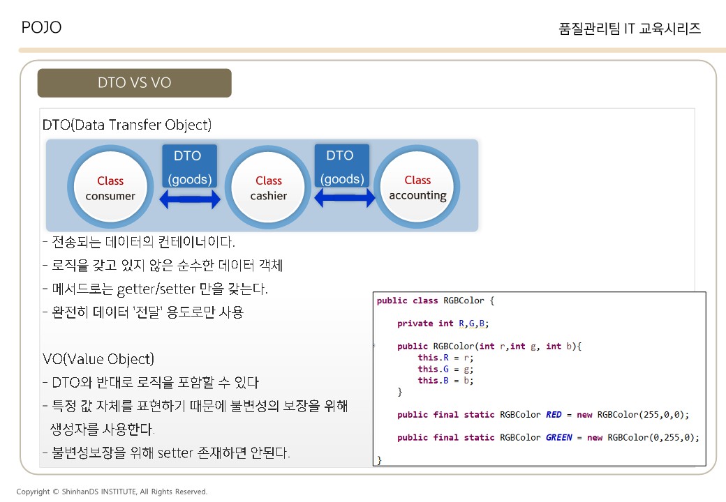726x502 pixels.
Task: Click the code line this.G = g
Action: [x=445, y=370]
